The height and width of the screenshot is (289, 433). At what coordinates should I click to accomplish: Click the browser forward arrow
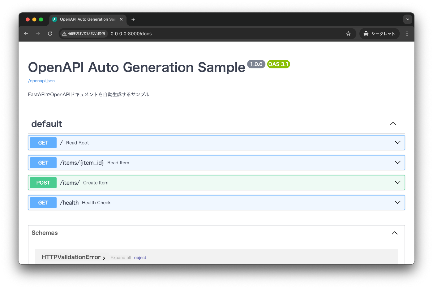coord(38,34)
